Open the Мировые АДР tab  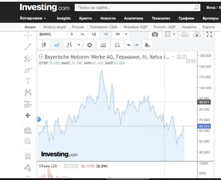(x=135, y=27)
